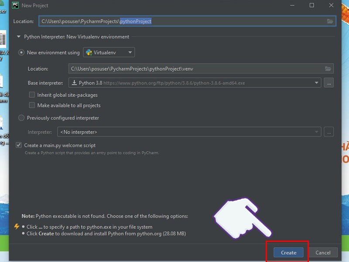Collapse the Python Interpreter section
This screenshot has width=349, height=262.
point(18,37)
